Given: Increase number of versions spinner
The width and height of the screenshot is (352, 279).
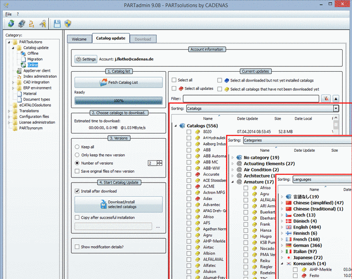Looking at the screenshot, I should [160, 162].
